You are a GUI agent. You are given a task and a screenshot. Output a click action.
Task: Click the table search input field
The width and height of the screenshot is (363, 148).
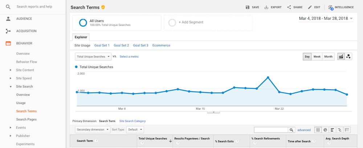coord(271,130)
